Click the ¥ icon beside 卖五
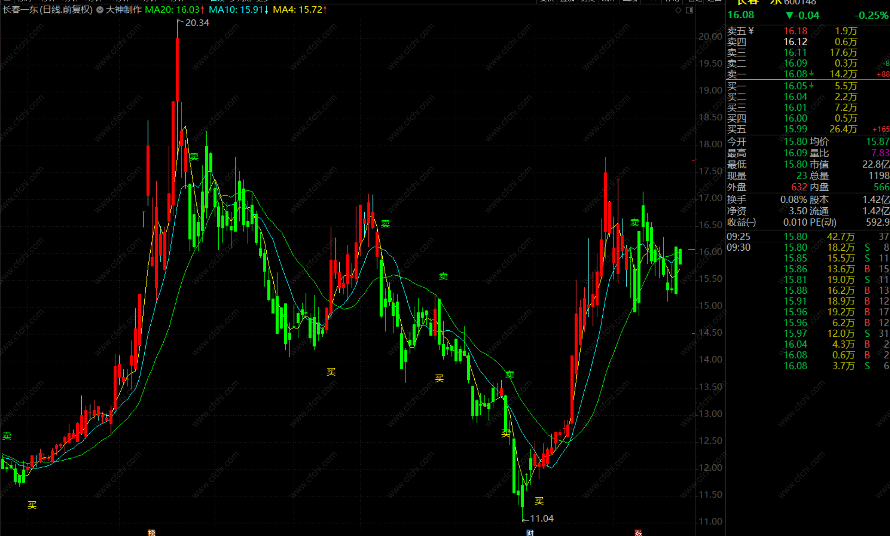 coord(751,31)
